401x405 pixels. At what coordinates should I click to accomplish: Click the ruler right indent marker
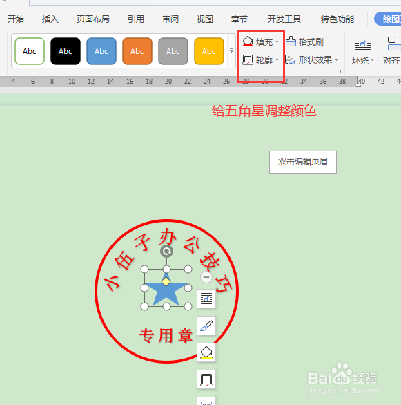point(358,84)
